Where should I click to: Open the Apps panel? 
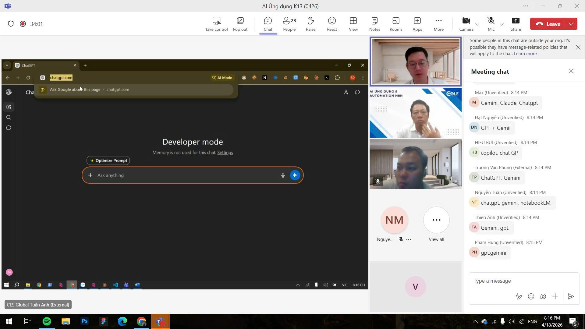tap(417, 24)
